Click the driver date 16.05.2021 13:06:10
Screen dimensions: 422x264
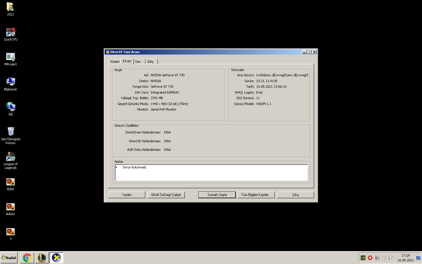[271, 87]
